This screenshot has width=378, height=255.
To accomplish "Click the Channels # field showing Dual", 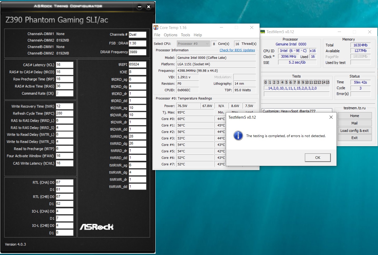I will [137, 34].
